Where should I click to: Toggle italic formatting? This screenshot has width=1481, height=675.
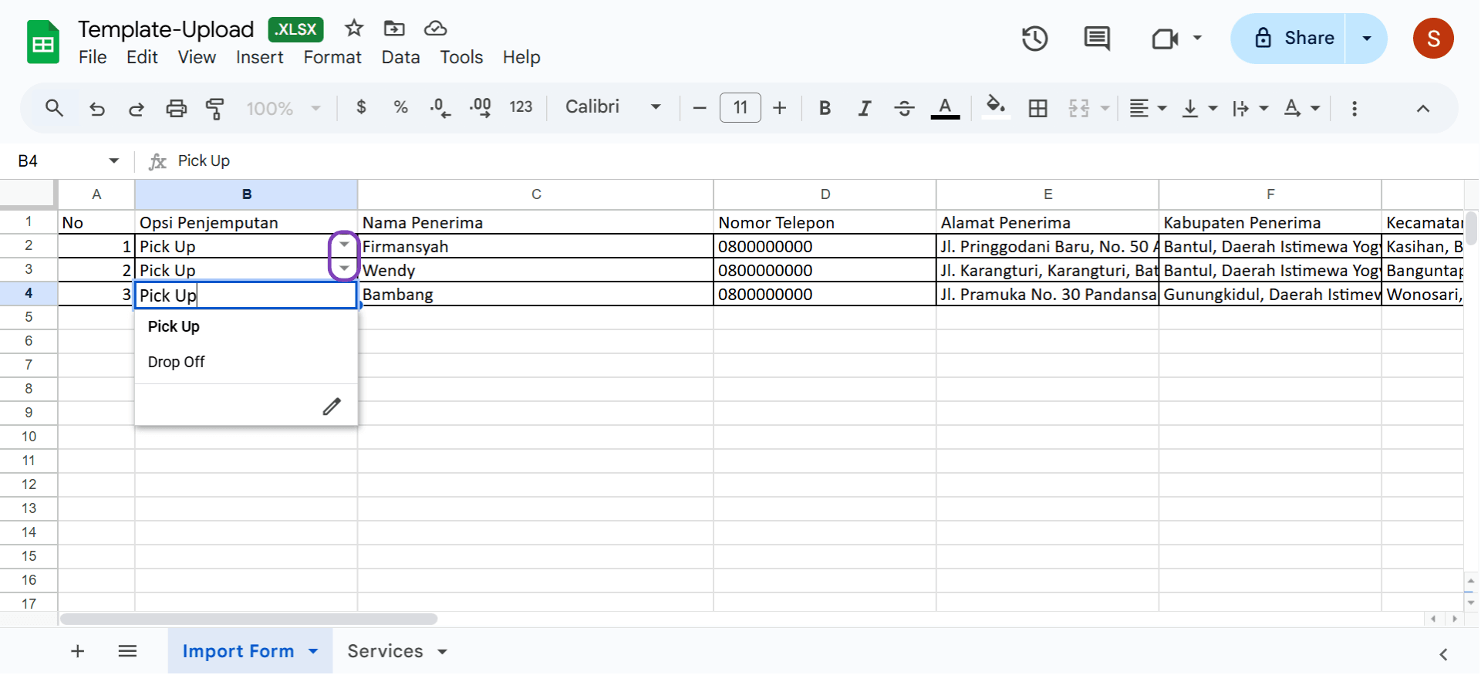click(x=864, y=108)
